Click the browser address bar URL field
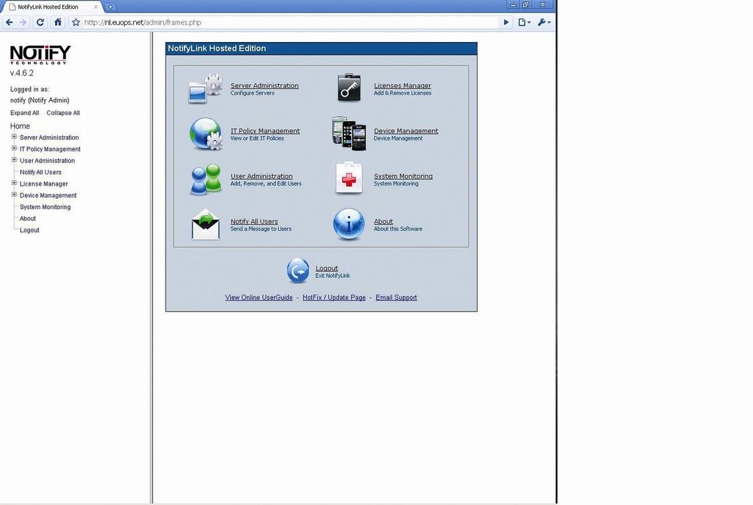Screen dimensions: 753x505 tap(289, 22)
